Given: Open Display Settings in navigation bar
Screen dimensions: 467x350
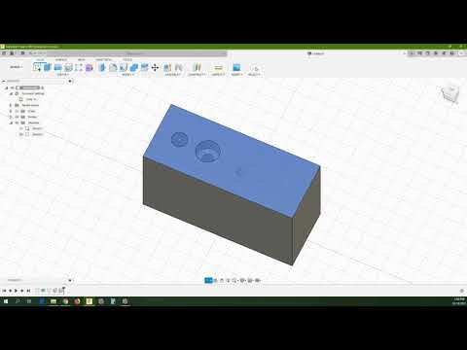Looking at the screenshot, I should [242, 280].
